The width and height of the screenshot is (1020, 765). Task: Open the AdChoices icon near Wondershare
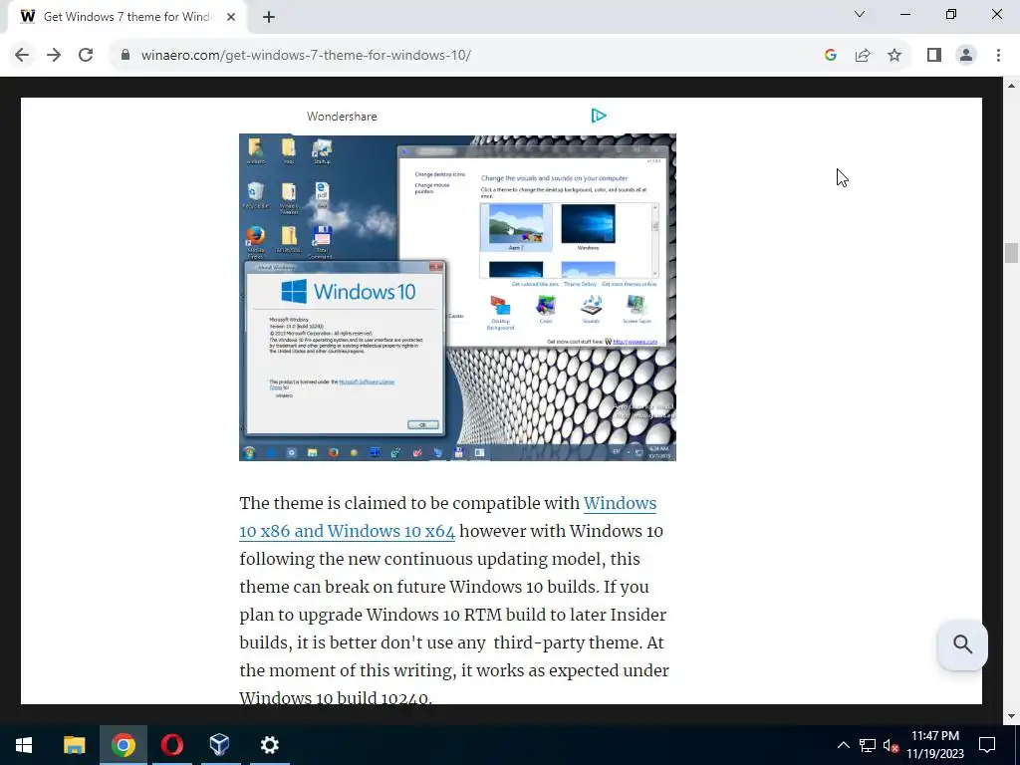(x=599, y=116)
